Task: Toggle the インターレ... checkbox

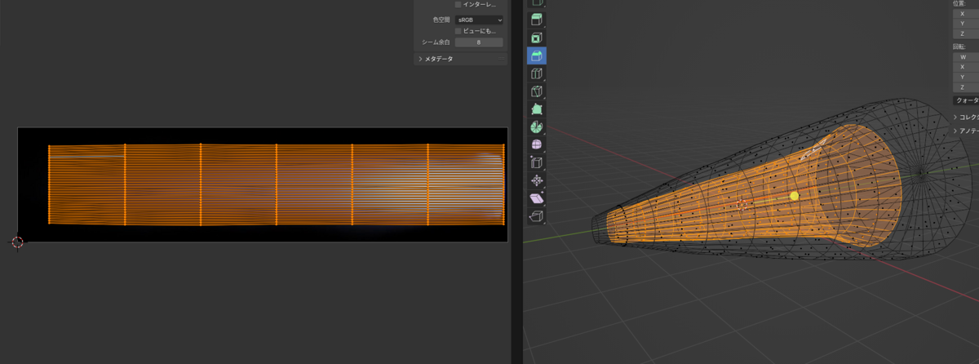Action: [458, 5]
